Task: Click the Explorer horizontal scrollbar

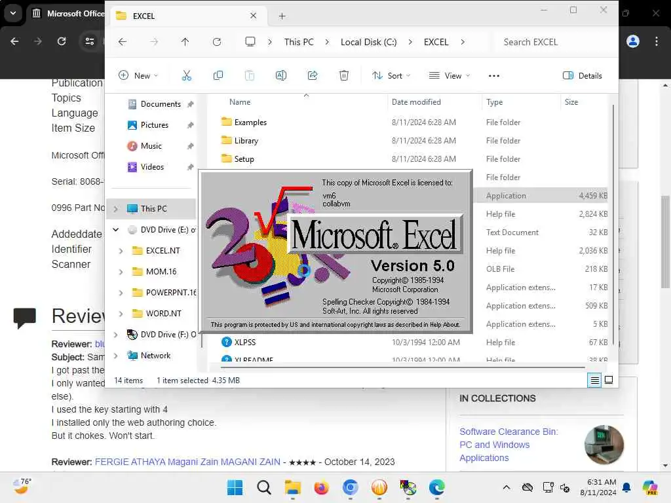Action: click(x=402, y=367)
